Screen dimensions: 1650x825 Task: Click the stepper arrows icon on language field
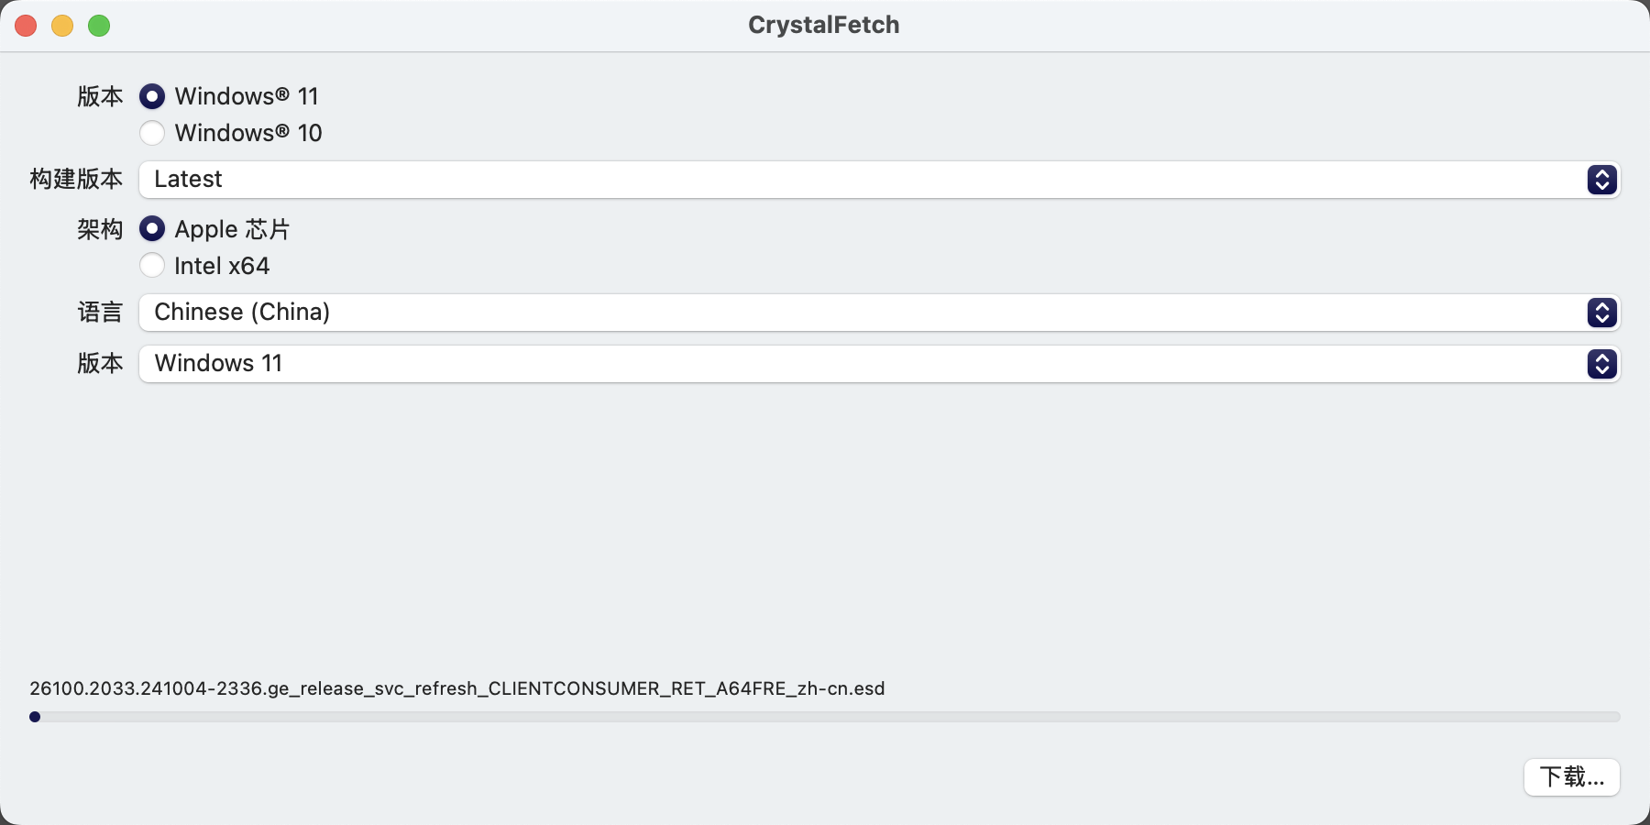1601,313
